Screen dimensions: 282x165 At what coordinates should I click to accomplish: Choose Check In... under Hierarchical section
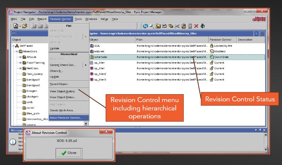[69, 71]
